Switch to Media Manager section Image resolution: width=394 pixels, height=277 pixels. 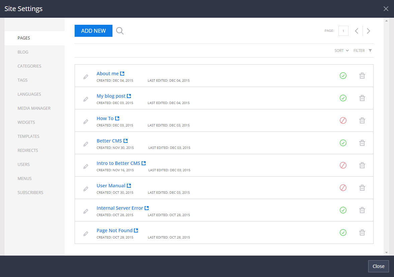click(x=34, y=108)
